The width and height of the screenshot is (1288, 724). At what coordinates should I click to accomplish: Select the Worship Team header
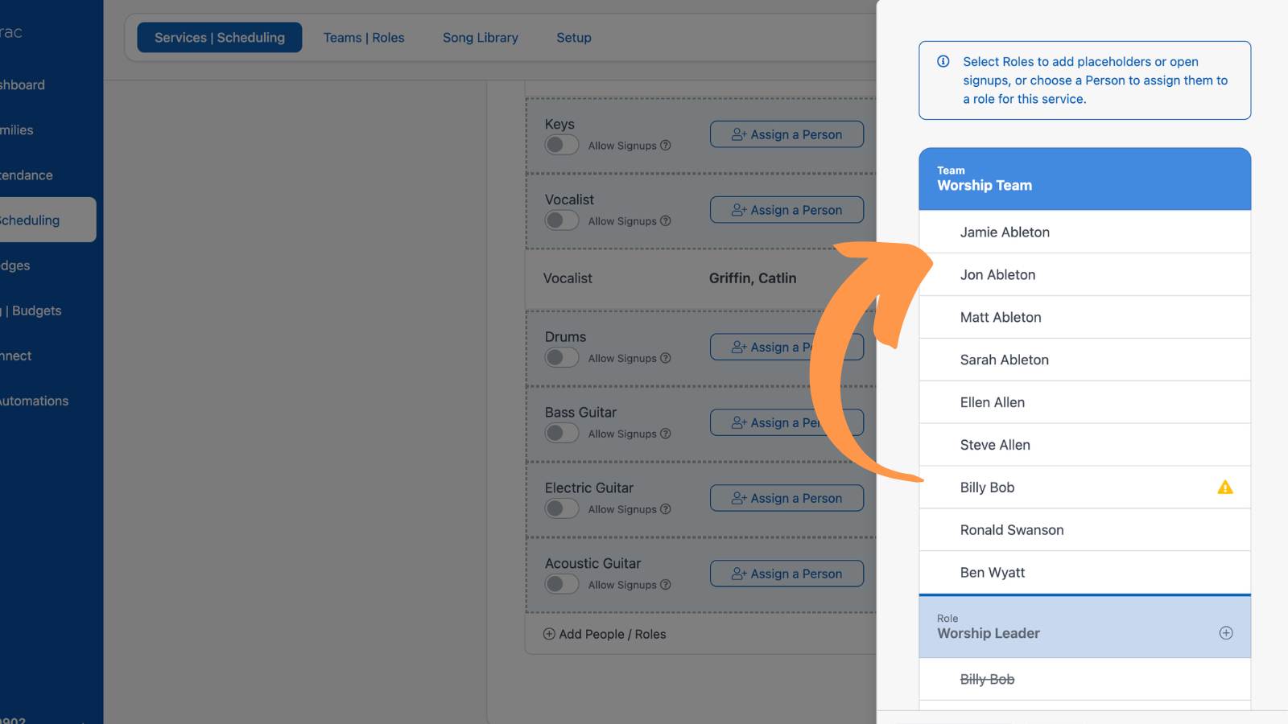click(x=1084, y=179)
